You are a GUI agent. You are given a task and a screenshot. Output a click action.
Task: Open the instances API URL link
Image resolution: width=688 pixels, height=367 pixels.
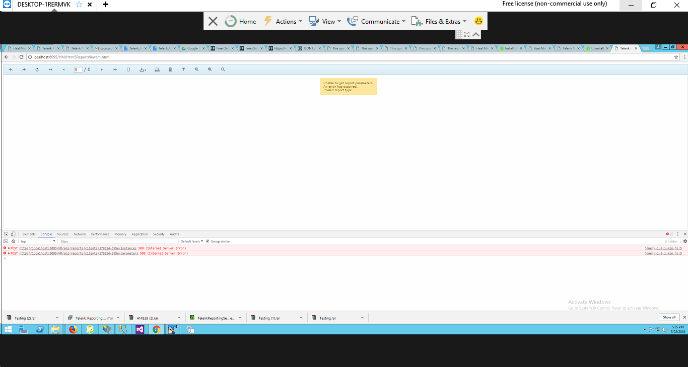click(78, 248)
